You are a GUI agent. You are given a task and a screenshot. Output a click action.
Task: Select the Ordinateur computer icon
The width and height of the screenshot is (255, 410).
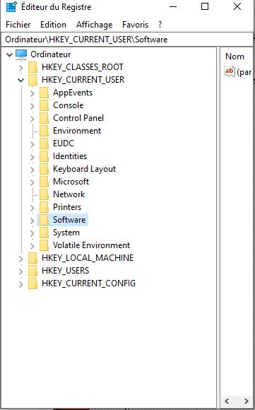tap(21, 54)
